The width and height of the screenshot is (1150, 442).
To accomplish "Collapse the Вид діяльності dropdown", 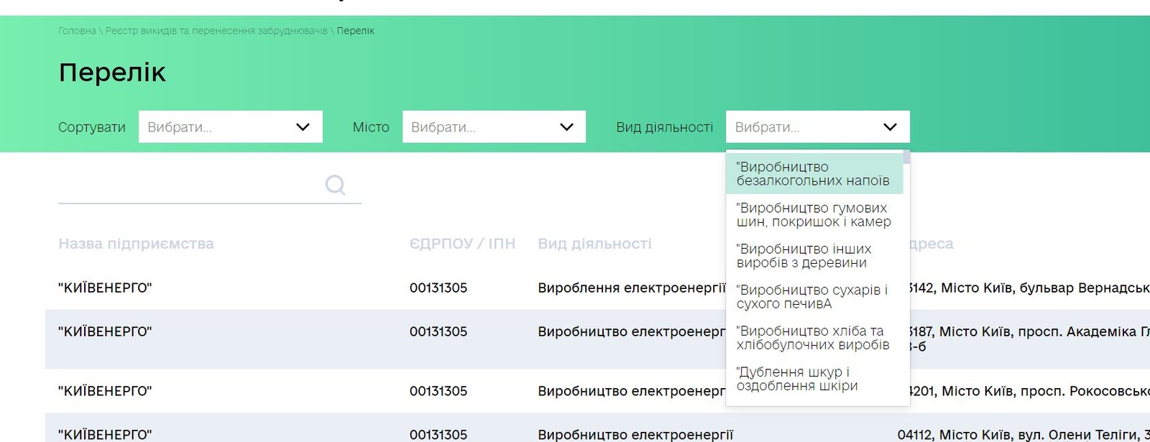I will coord(817,127).
